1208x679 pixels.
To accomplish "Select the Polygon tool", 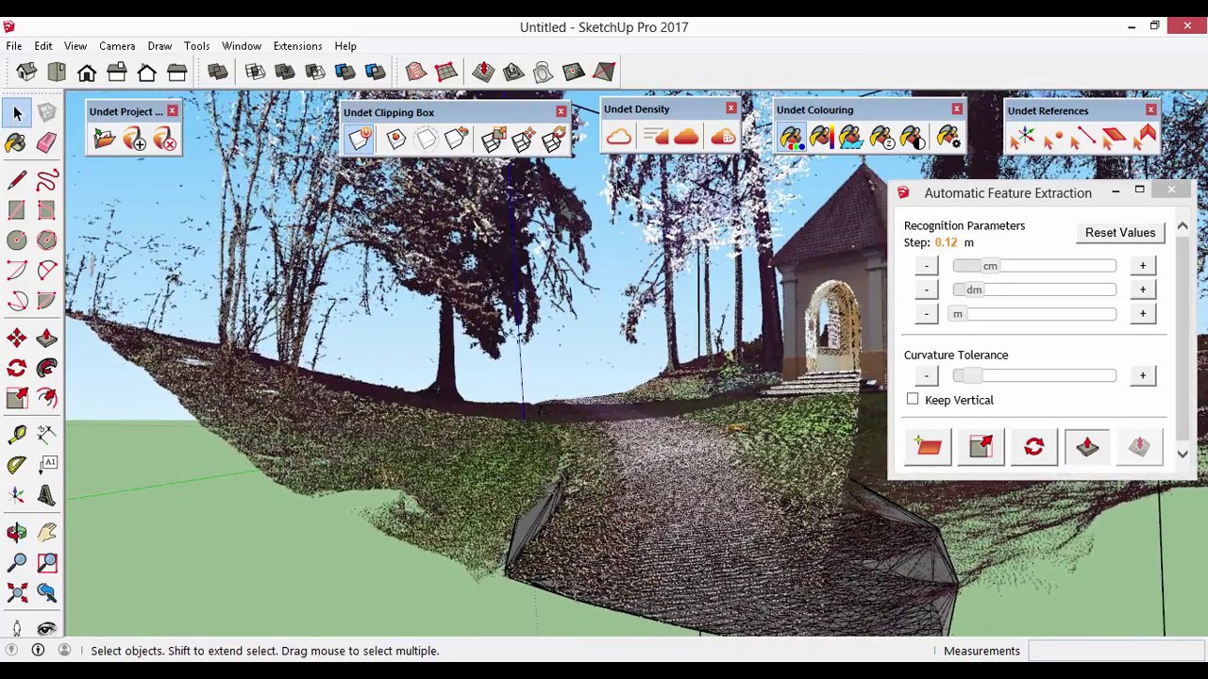I will [46, 240].
